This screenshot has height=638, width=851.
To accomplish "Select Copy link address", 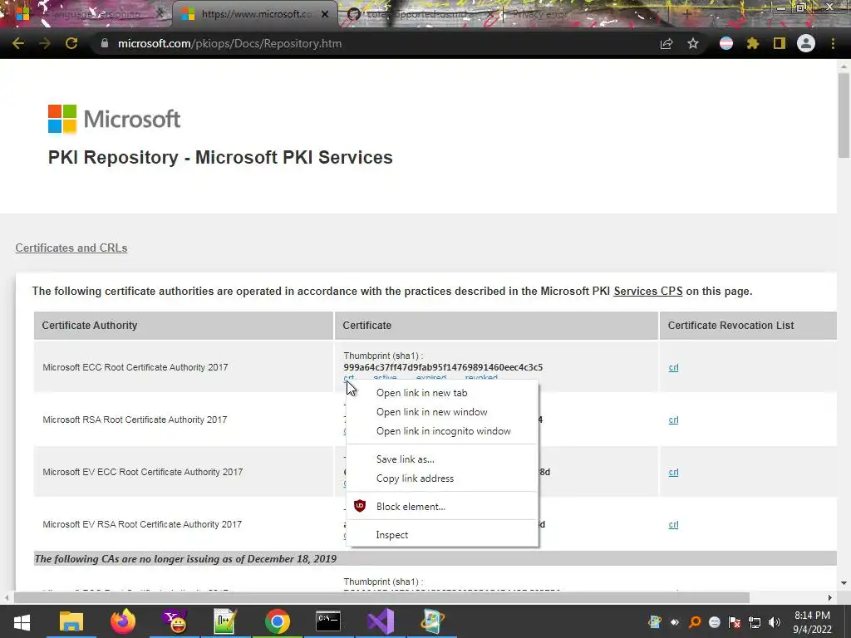I will coord(442,478).
